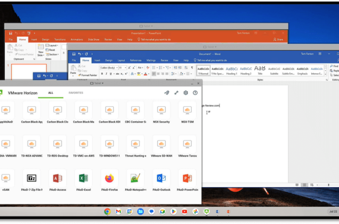
Task: Open PAoD-Notepad++ in Horizon
Action: click(135, 180)
